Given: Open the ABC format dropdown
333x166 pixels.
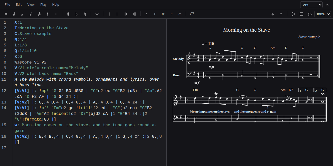Looking at the screenshot, I should pos(311,5).
